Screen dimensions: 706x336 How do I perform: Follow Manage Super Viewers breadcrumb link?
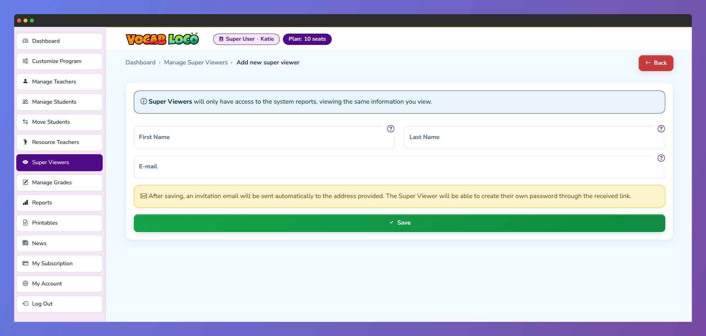coord(196,63)
